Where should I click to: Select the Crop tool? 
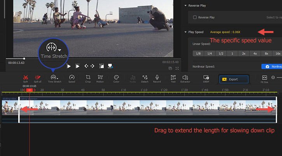88,78
